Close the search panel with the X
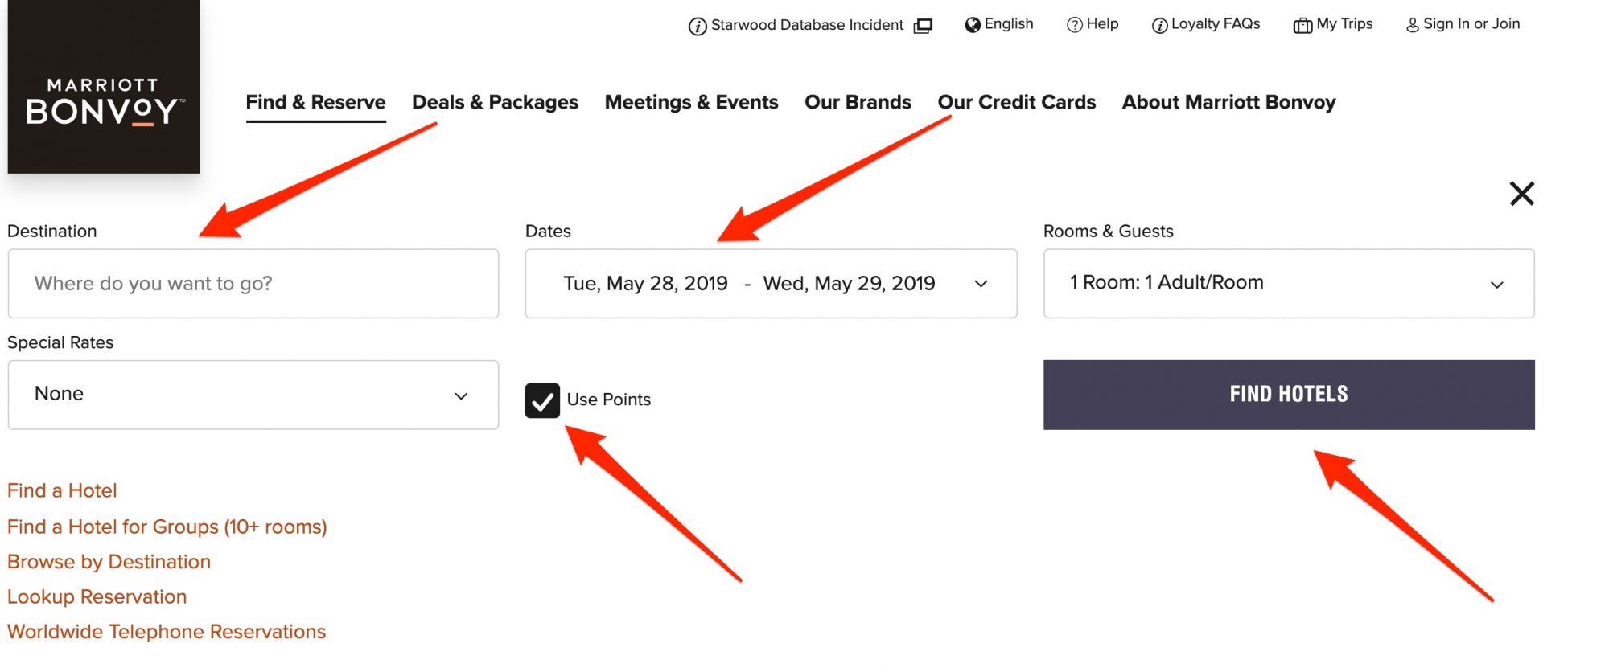 pyautogui.click(x=1522, y=194)
